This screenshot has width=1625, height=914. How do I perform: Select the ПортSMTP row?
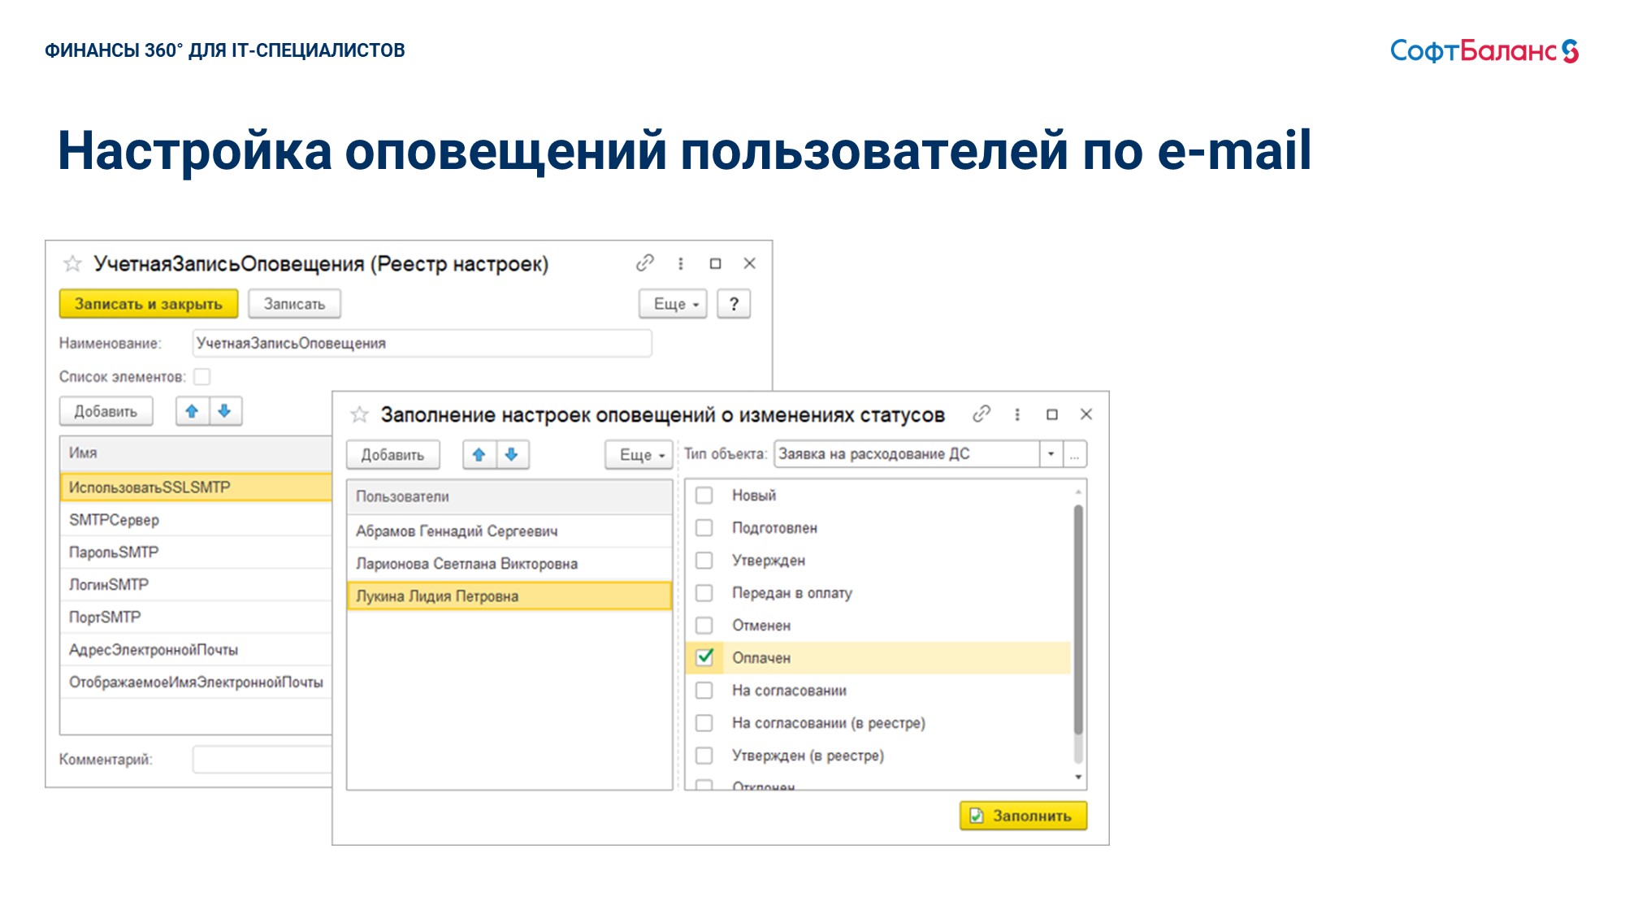click(x=196, y=617)
